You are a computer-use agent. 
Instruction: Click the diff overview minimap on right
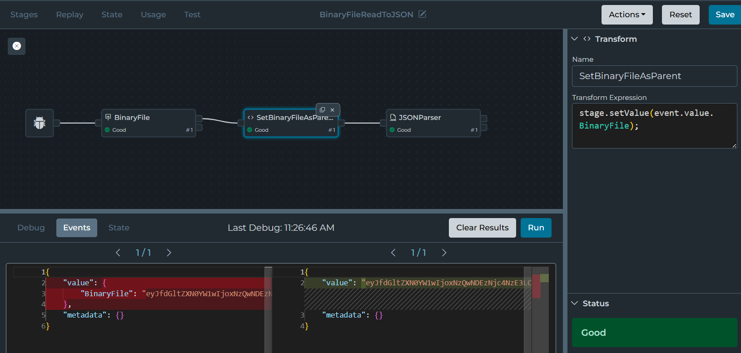click(540, 310)
